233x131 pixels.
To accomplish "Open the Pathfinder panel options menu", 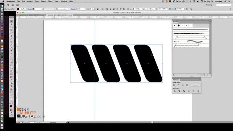I will tap(200, 80).
